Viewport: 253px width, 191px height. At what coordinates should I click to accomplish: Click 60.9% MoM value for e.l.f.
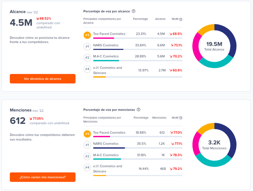click(x=177, y=70)
